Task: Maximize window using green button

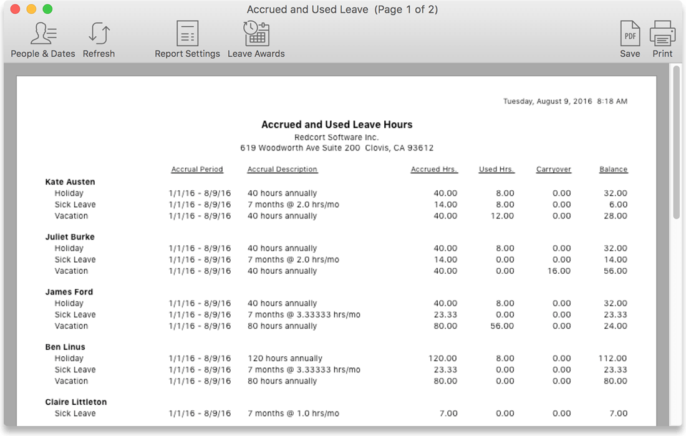Action: [47, 9]
